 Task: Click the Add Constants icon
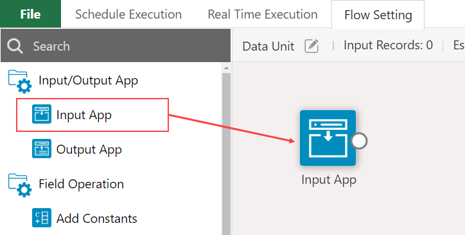(42, 218)
